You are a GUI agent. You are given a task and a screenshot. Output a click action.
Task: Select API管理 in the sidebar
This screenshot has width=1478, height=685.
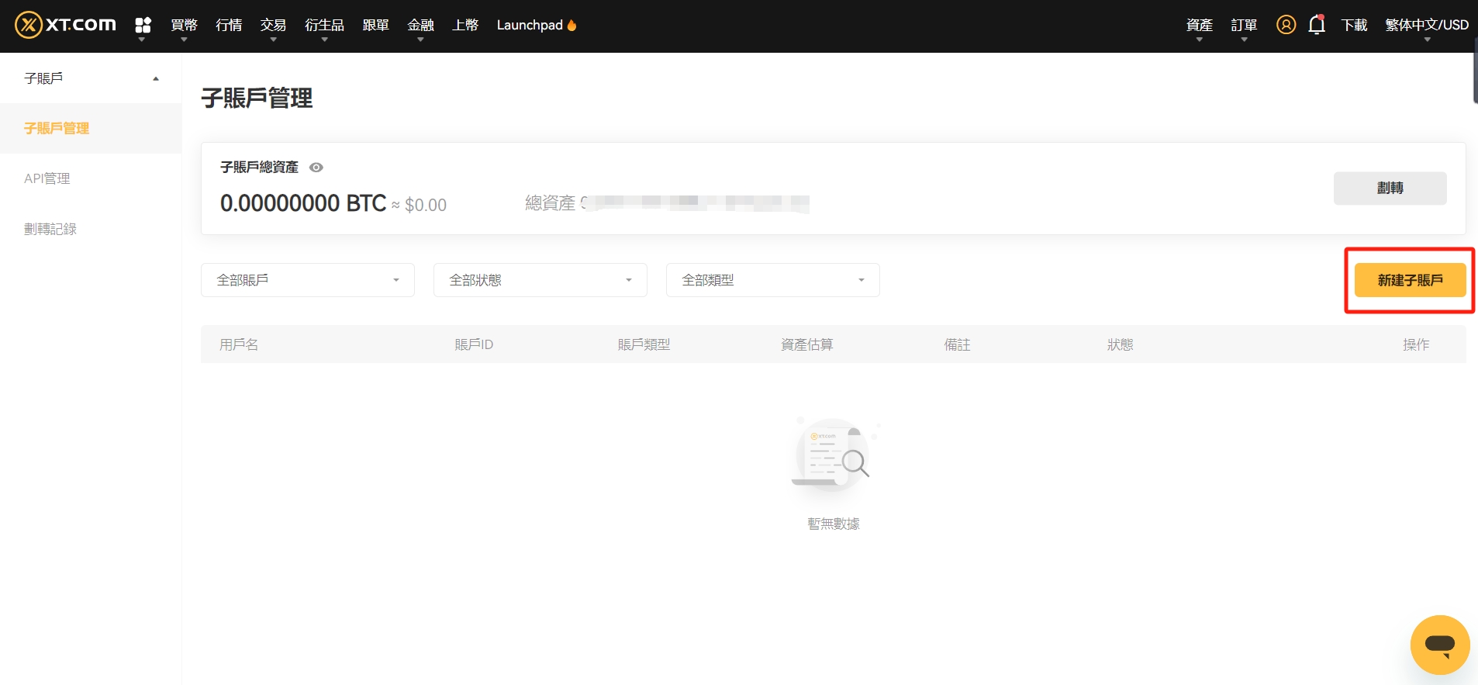(47, 178)
